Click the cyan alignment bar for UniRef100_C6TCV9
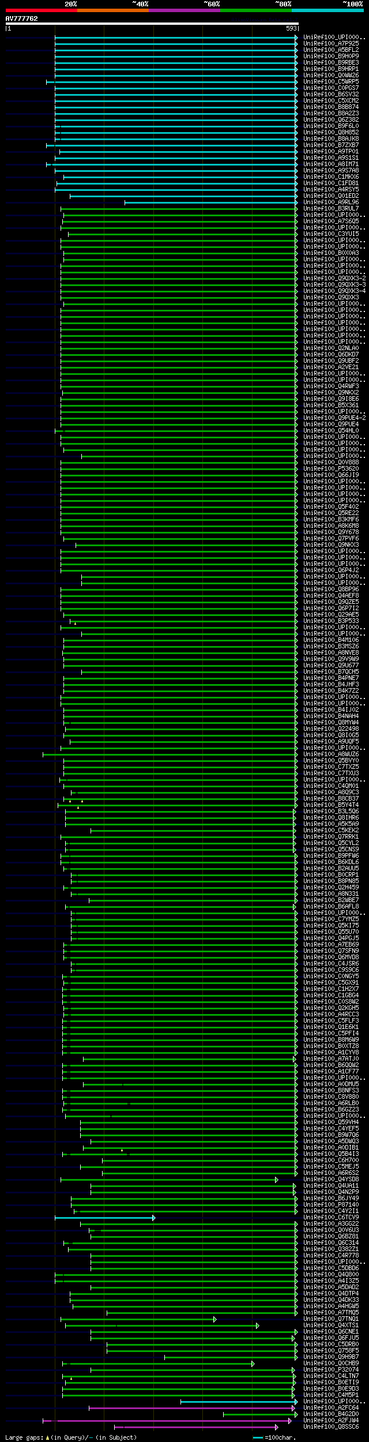This screenshot has width=369, height=1442. (x=105, y=1218)
